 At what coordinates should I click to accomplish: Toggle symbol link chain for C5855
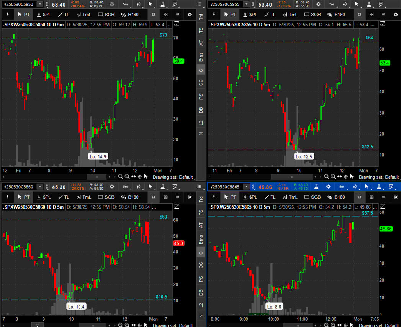coord(253,4)
